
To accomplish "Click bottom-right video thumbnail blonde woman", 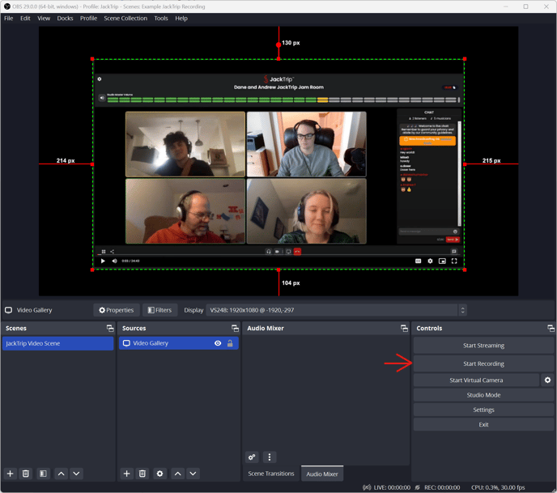I will [306, 211].
